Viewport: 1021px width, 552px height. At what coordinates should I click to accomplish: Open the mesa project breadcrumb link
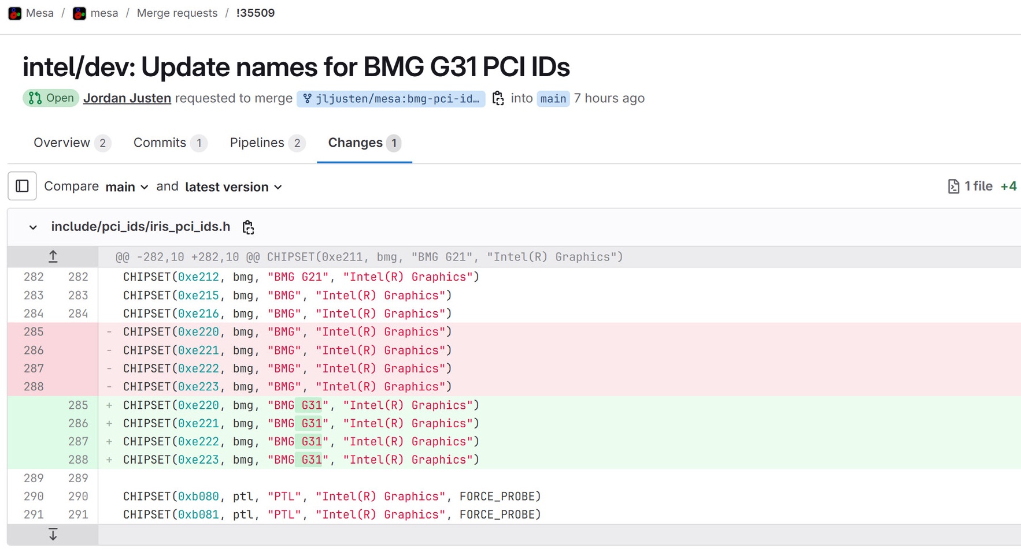tap(104, 13)
